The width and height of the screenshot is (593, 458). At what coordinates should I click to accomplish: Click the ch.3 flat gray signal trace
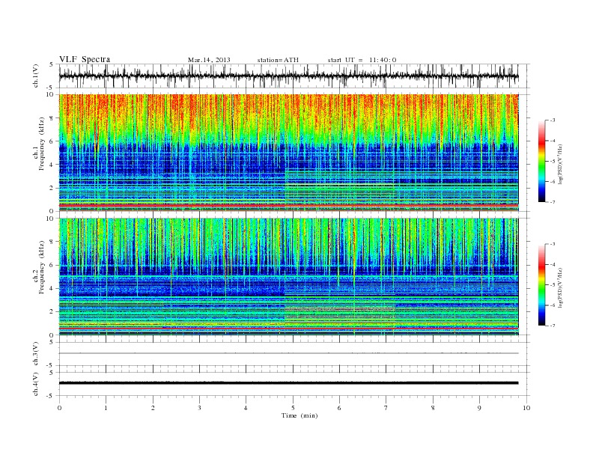click(288, 353)
